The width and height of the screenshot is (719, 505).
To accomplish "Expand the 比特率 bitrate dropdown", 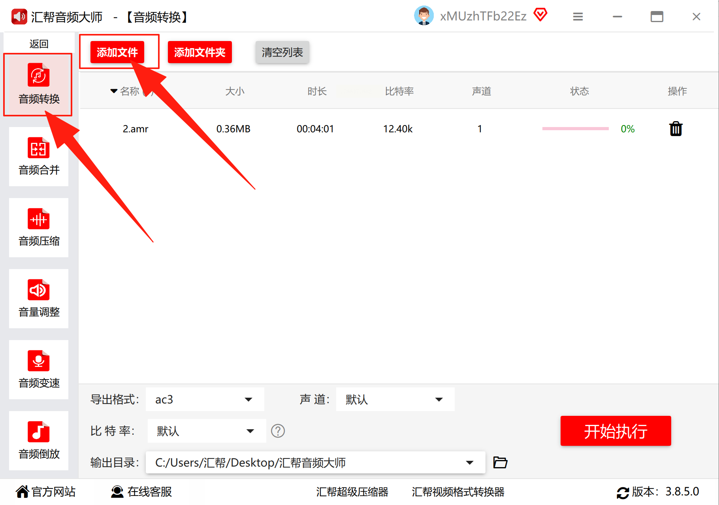I will 207,431.
